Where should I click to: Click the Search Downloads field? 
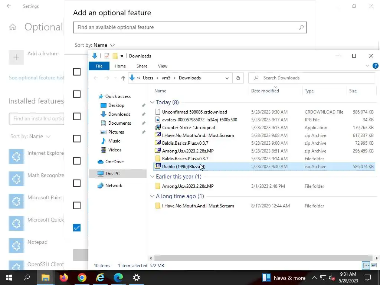point(312,78)
